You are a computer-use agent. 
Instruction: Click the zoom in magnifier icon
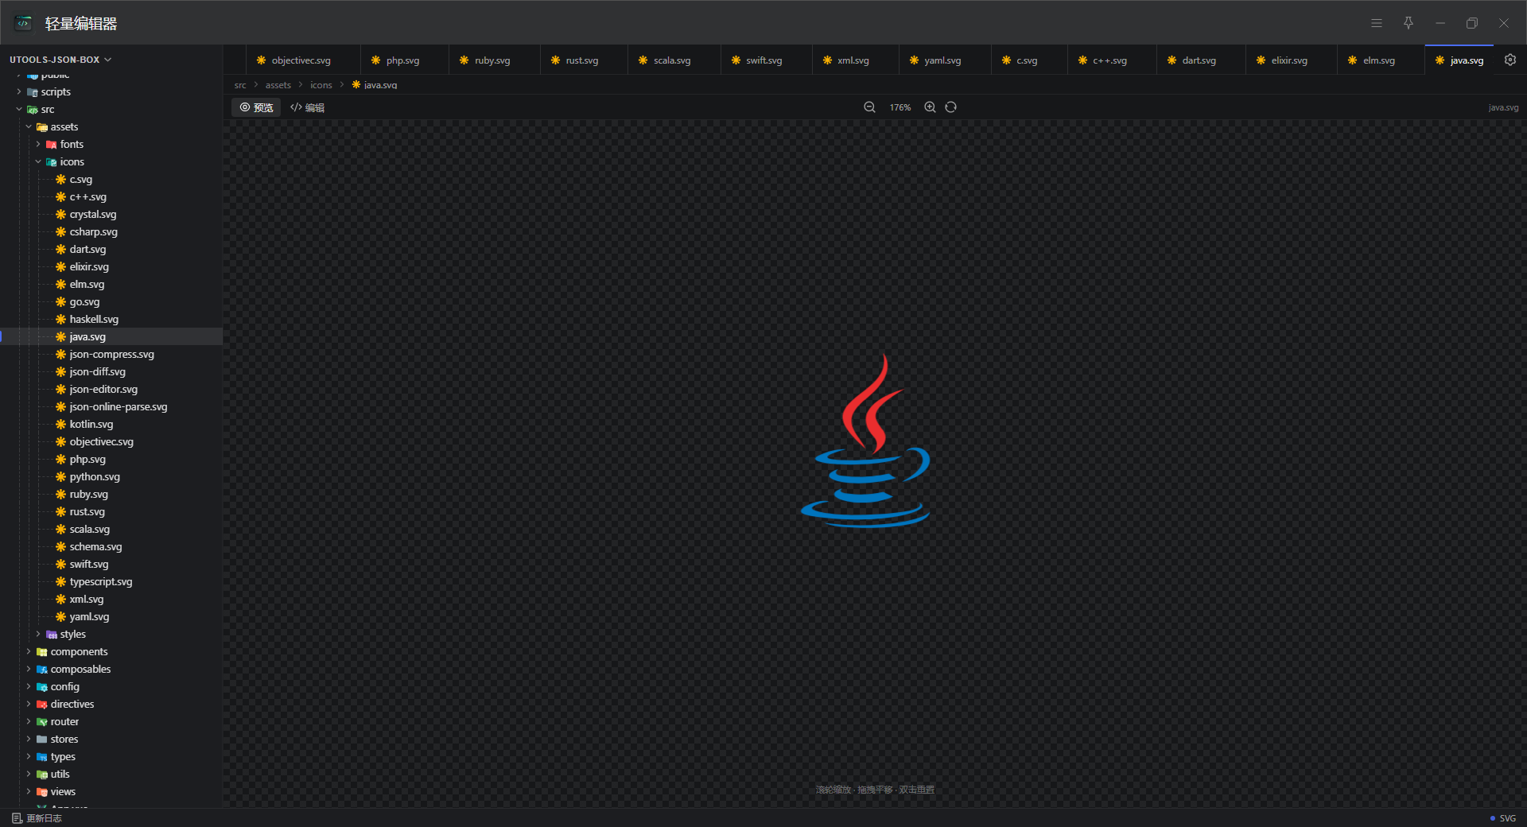(930, 107)
